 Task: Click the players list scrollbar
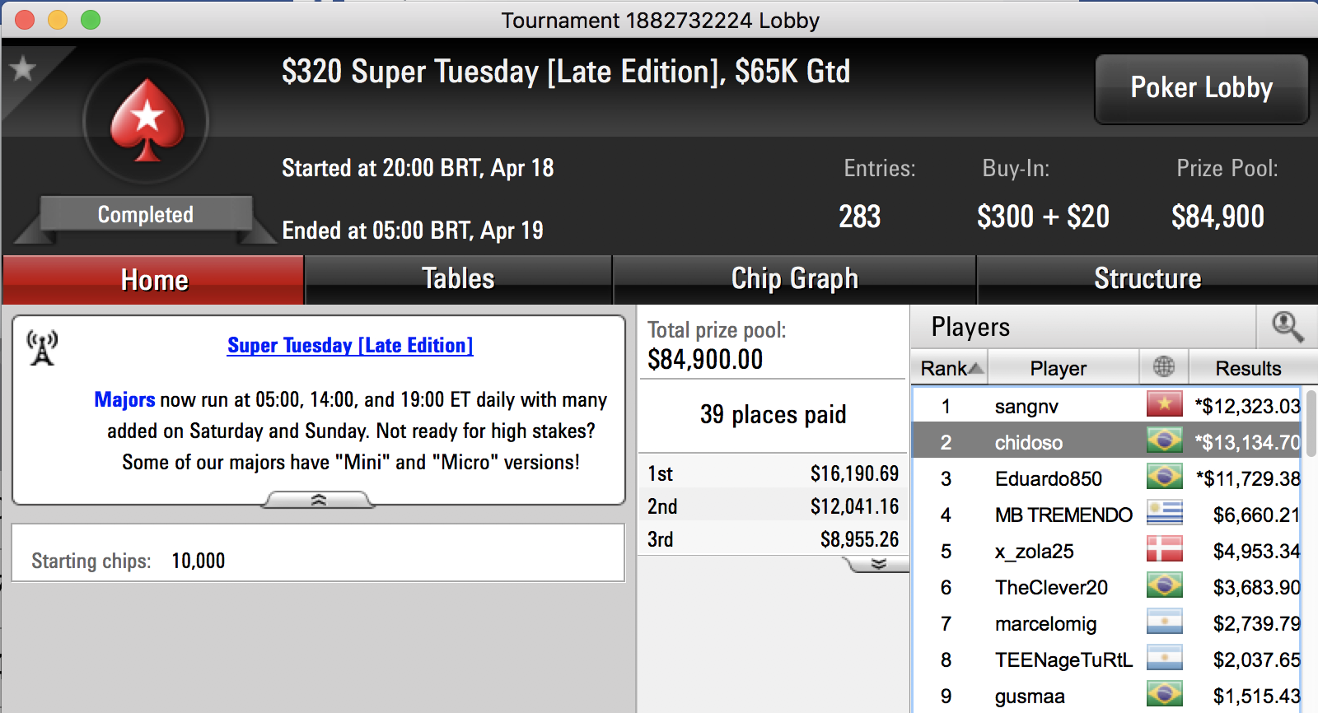click(1311, 422)
